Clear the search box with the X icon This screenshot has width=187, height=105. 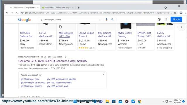coord(100,20)
